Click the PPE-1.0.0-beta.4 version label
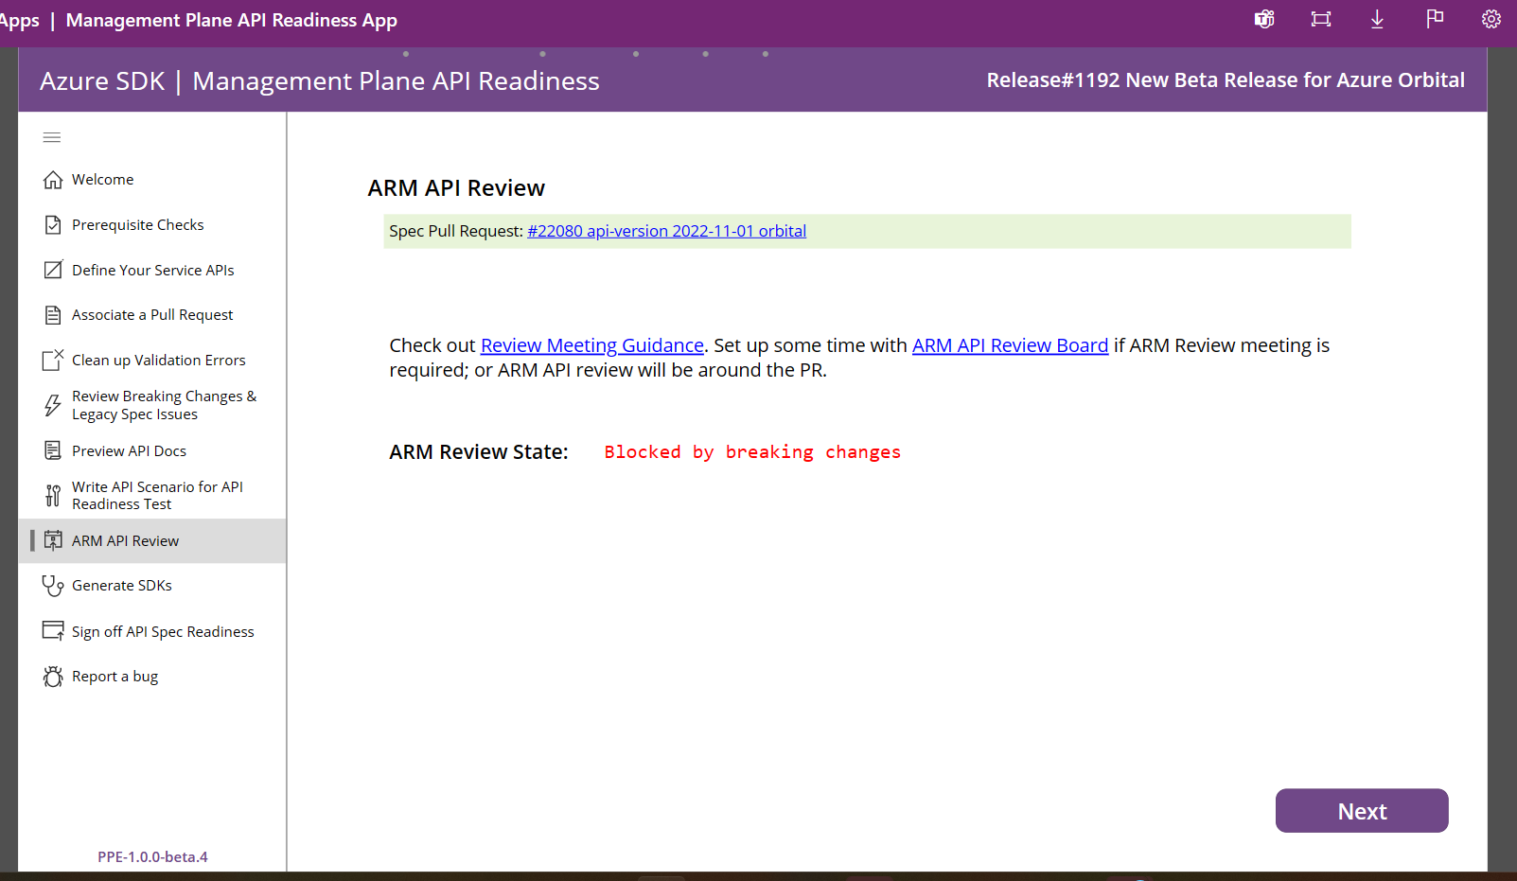Viewport: 1517px width, 881px height. pos(152,856)
